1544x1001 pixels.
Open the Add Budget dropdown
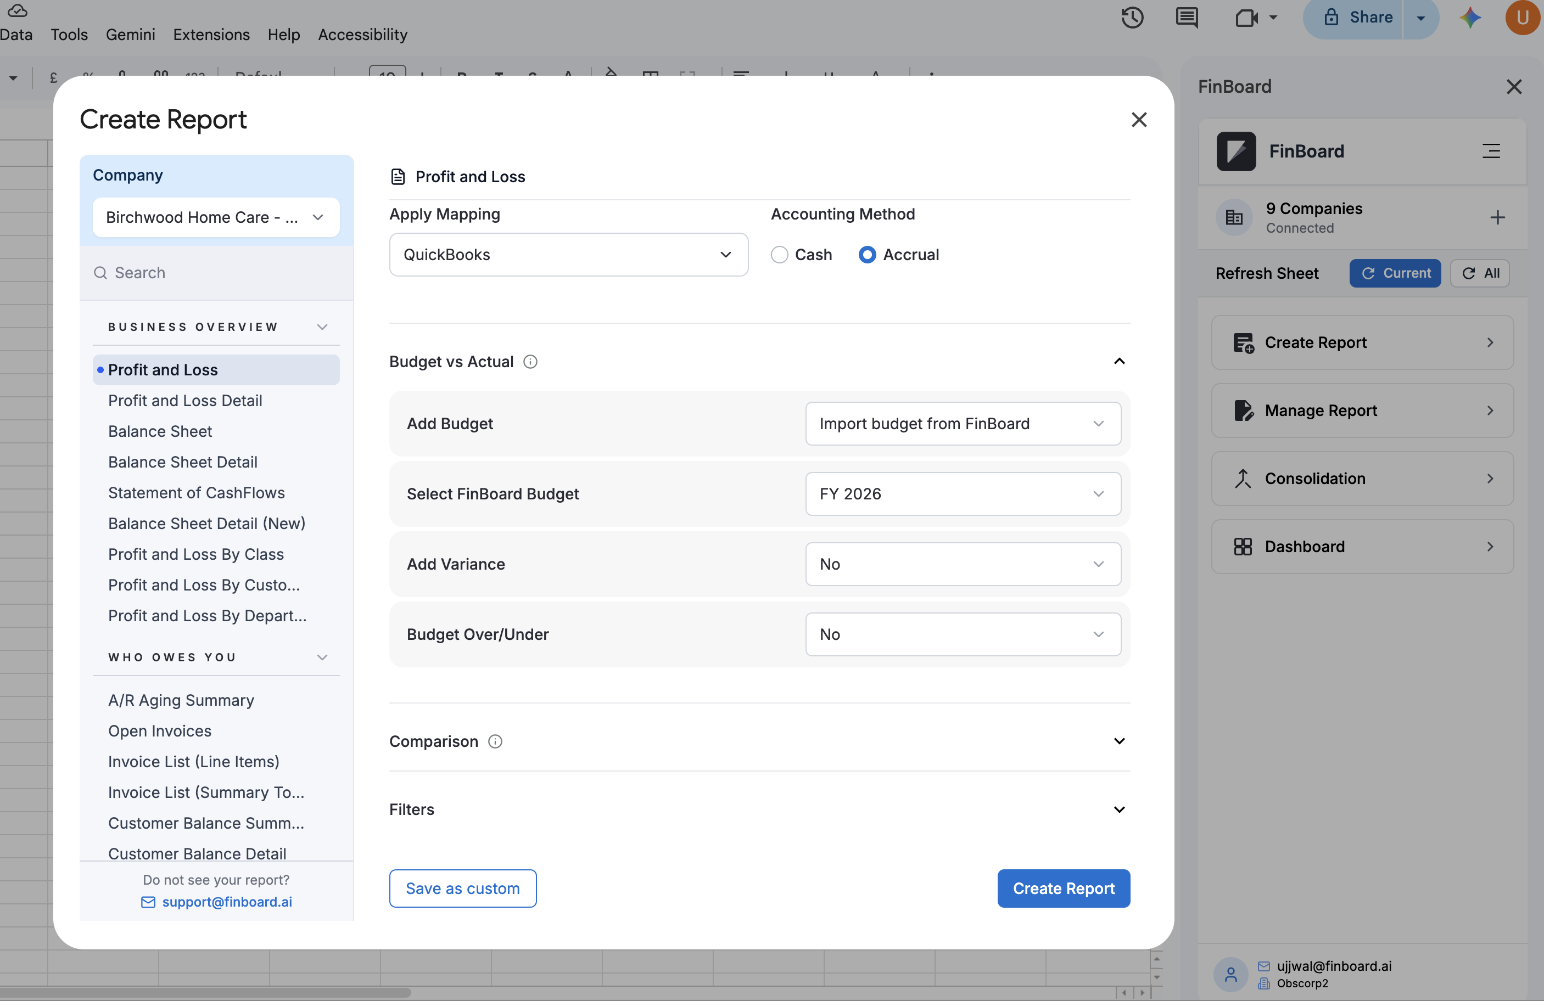[963, 424]
